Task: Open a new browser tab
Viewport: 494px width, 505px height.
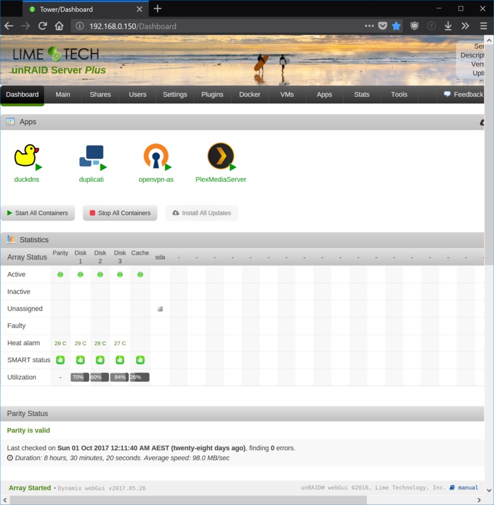Action: pyautogui.click(x=157, y=9)
